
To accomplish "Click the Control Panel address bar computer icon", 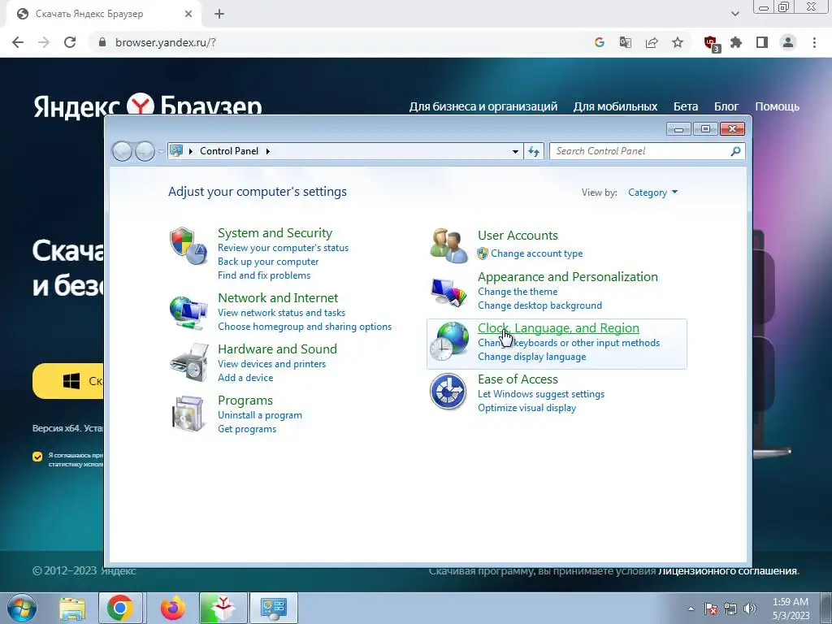I will (176, 150).
